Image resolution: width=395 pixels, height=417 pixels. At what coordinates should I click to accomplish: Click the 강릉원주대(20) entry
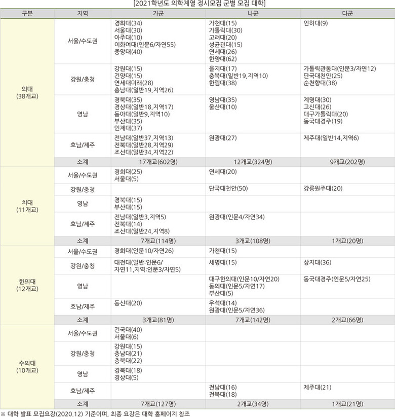pos(323,189)
